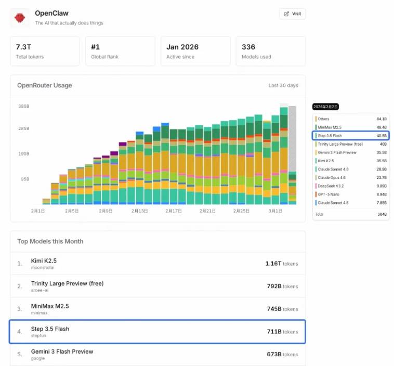
Task: Click the 7.3T Total tokens card
Action: coord(45,51)
